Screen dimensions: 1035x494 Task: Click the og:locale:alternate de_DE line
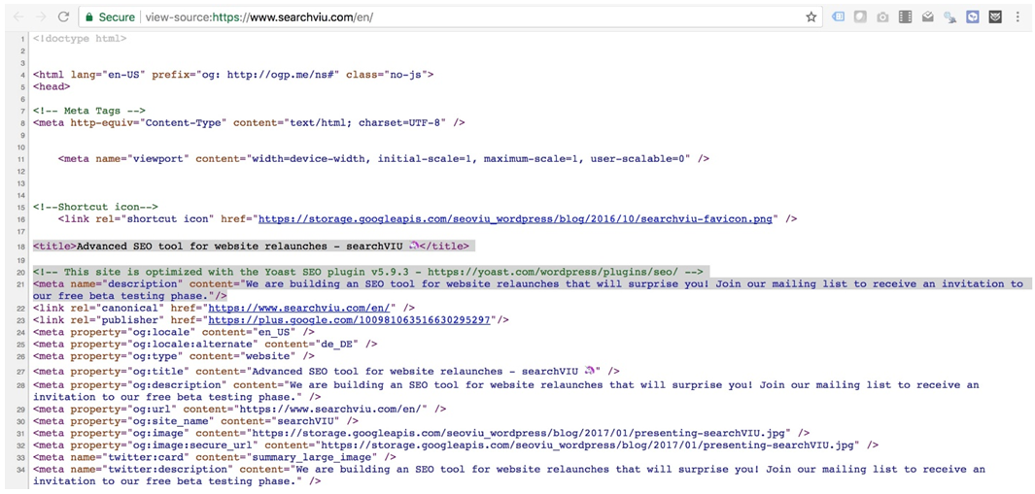click(x=205, y=343)
